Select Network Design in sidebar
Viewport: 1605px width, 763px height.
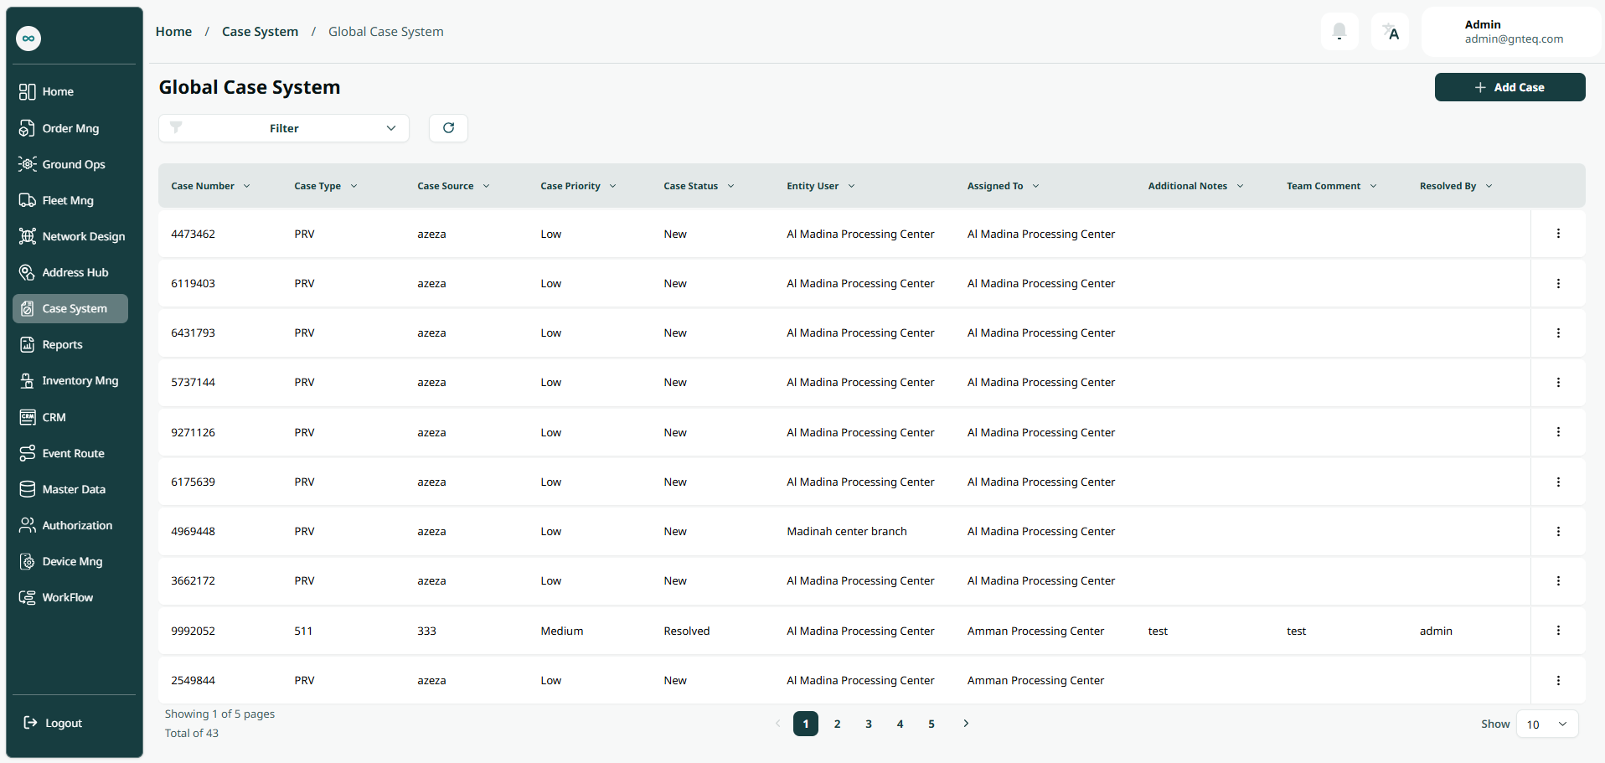pos(83,237)
